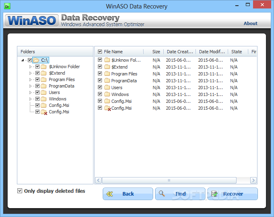Select C:\ label in folder tree
This screenshot has width=274, height=217.
click(45, 60)
